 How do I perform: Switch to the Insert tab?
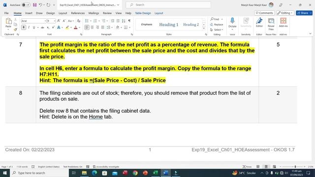(x=29, y=13)
